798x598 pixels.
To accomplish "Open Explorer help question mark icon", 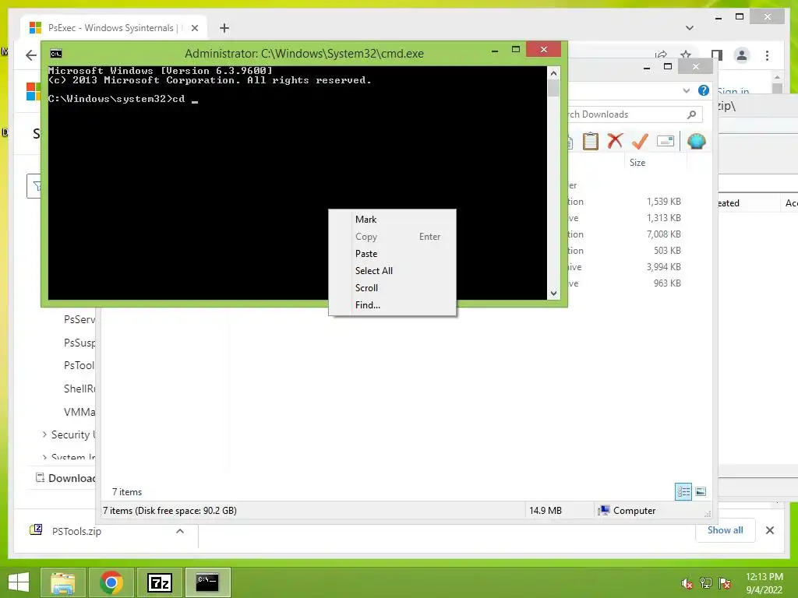I will [704, 90].
